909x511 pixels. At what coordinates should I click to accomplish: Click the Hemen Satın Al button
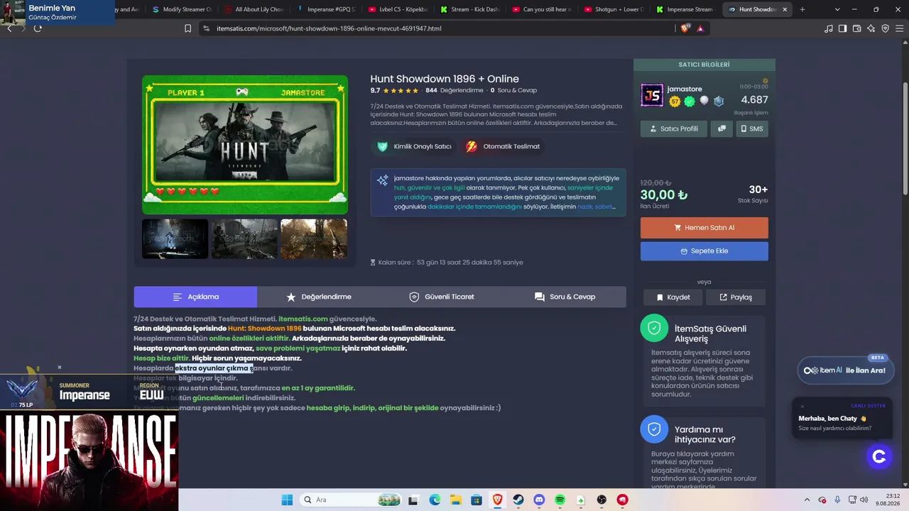click(x=704, y=228)
